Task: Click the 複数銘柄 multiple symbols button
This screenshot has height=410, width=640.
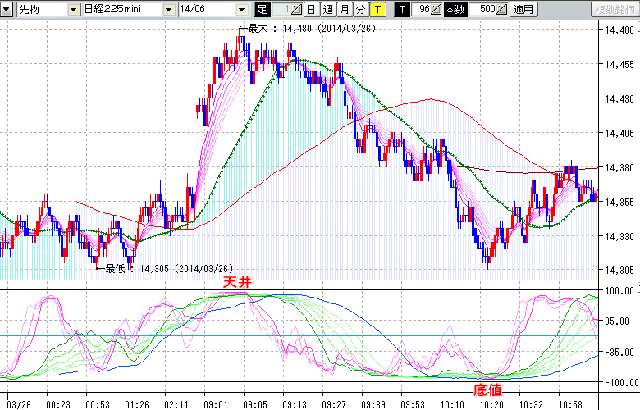Action: coord(614,10)
